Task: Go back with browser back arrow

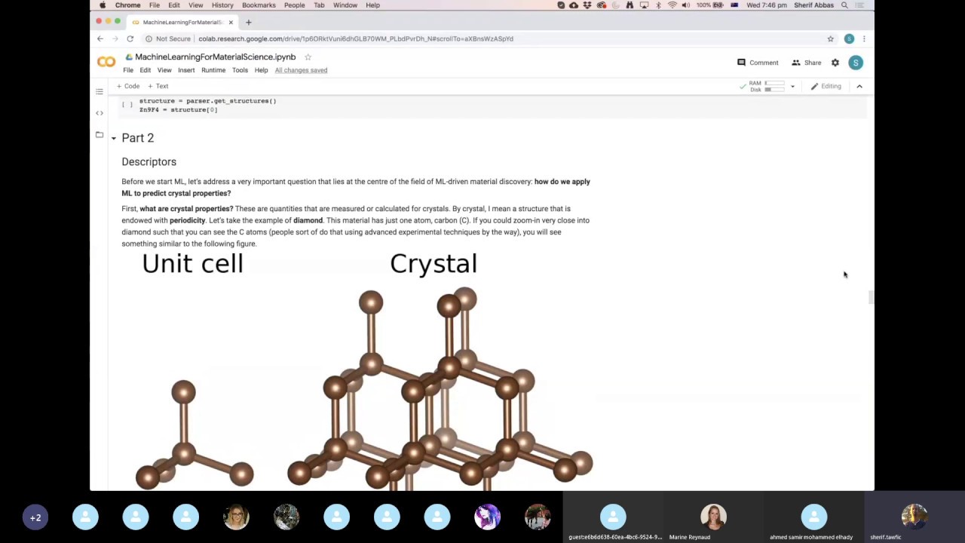Action: point(100,38)
